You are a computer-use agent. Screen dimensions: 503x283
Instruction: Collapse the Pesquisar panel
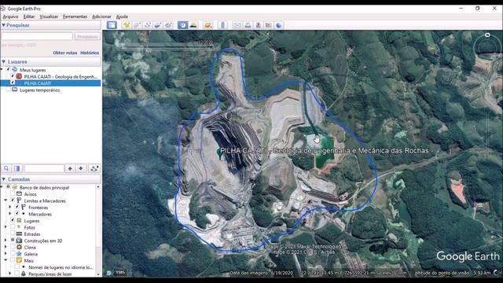(3, 25)
